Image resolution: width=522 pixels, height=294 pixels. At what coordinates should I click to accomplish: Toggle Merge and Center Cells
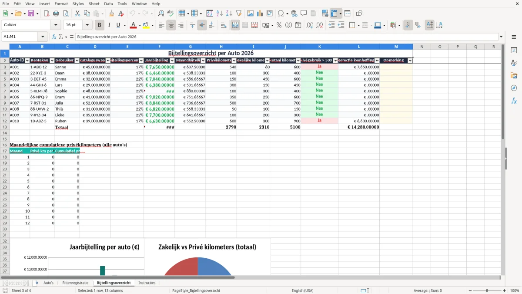235,25
